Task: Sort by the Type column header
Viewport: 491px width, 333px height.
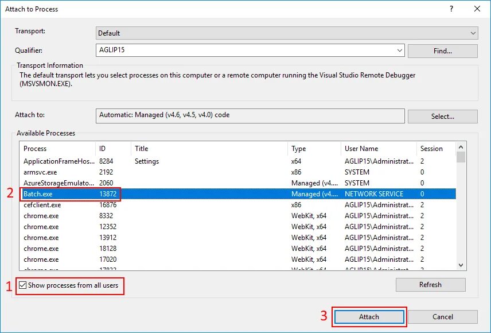Action: 314,148
